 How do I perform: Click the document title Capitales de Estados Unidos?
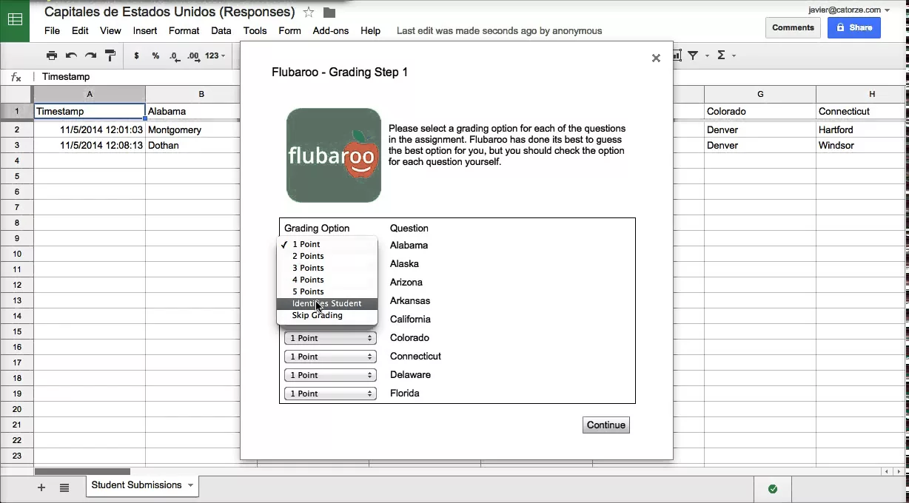[x=170, y=12]
